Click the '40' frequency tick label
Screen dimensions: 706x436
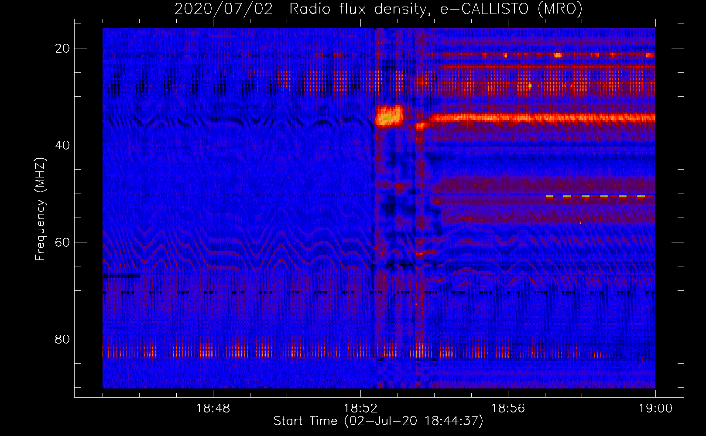tap(63, 145)
